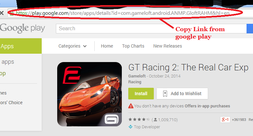Open the My apps sidebar link
Viewport: 253px width, 136px height.
point(7,62)
